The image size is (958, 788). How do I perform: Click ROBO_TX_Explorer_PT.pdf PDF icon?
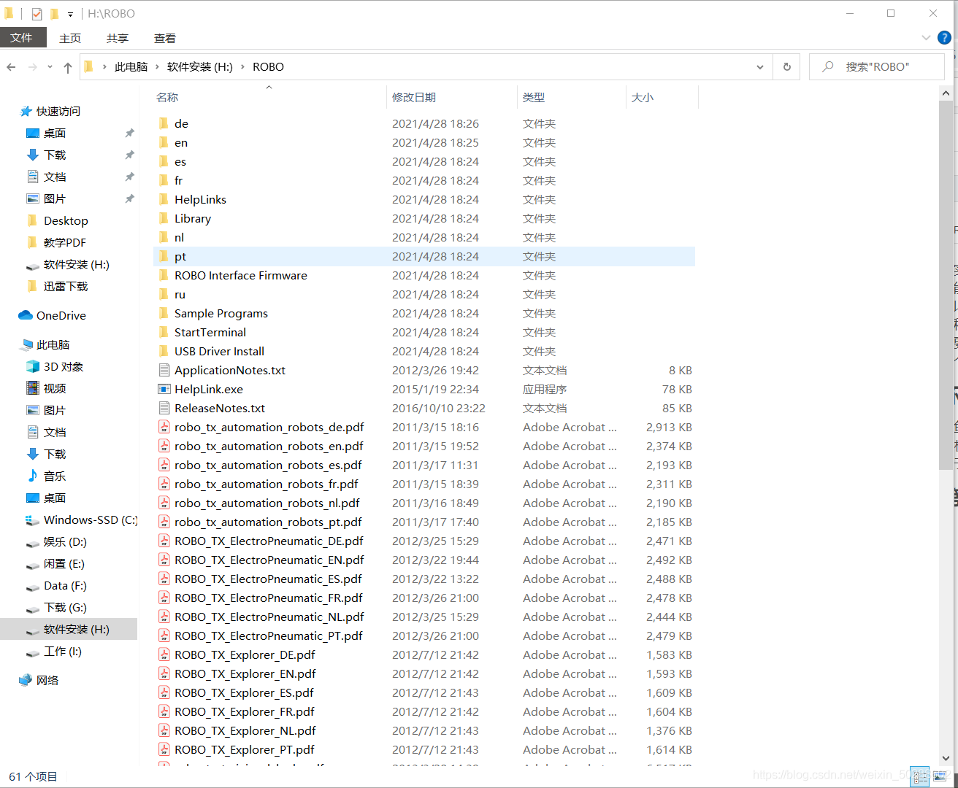point(164,749)
